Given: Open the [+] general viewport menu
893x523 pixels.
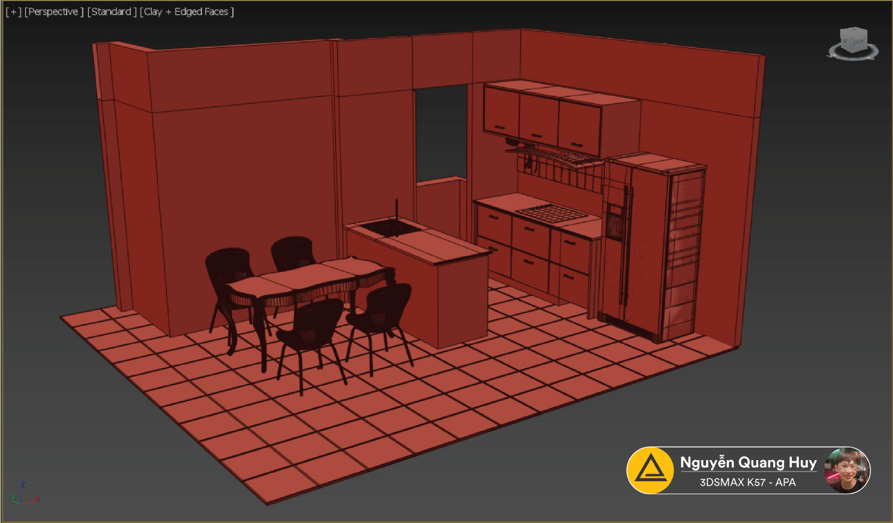Looking at the screenshot, I should [13, 12].
